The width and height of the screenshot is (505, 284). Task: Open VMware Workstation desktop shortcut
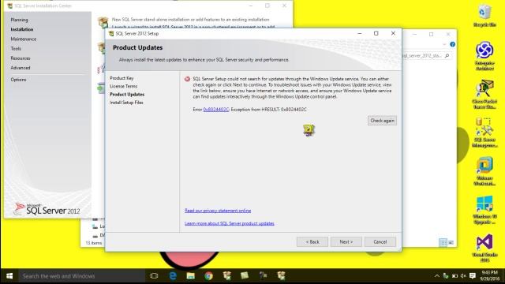[484, 170]
